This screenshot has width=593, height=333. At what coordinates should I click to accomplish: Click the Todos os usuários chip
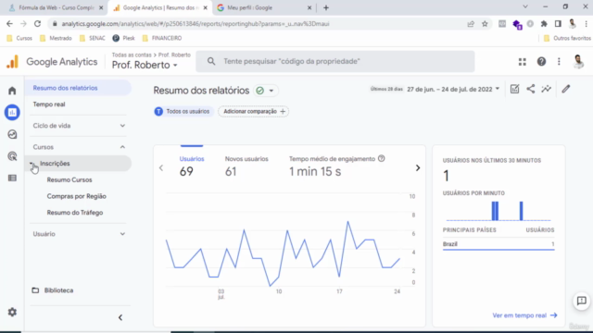tap(183, 111)
